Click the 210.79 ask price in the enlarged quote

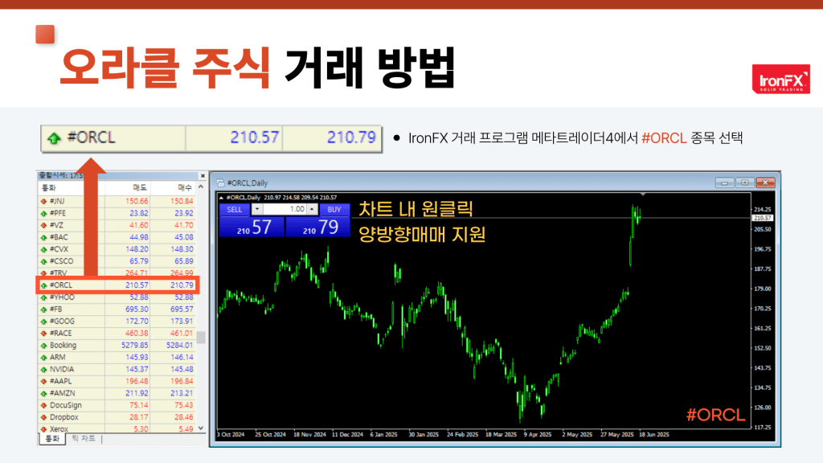click(352, 137)
